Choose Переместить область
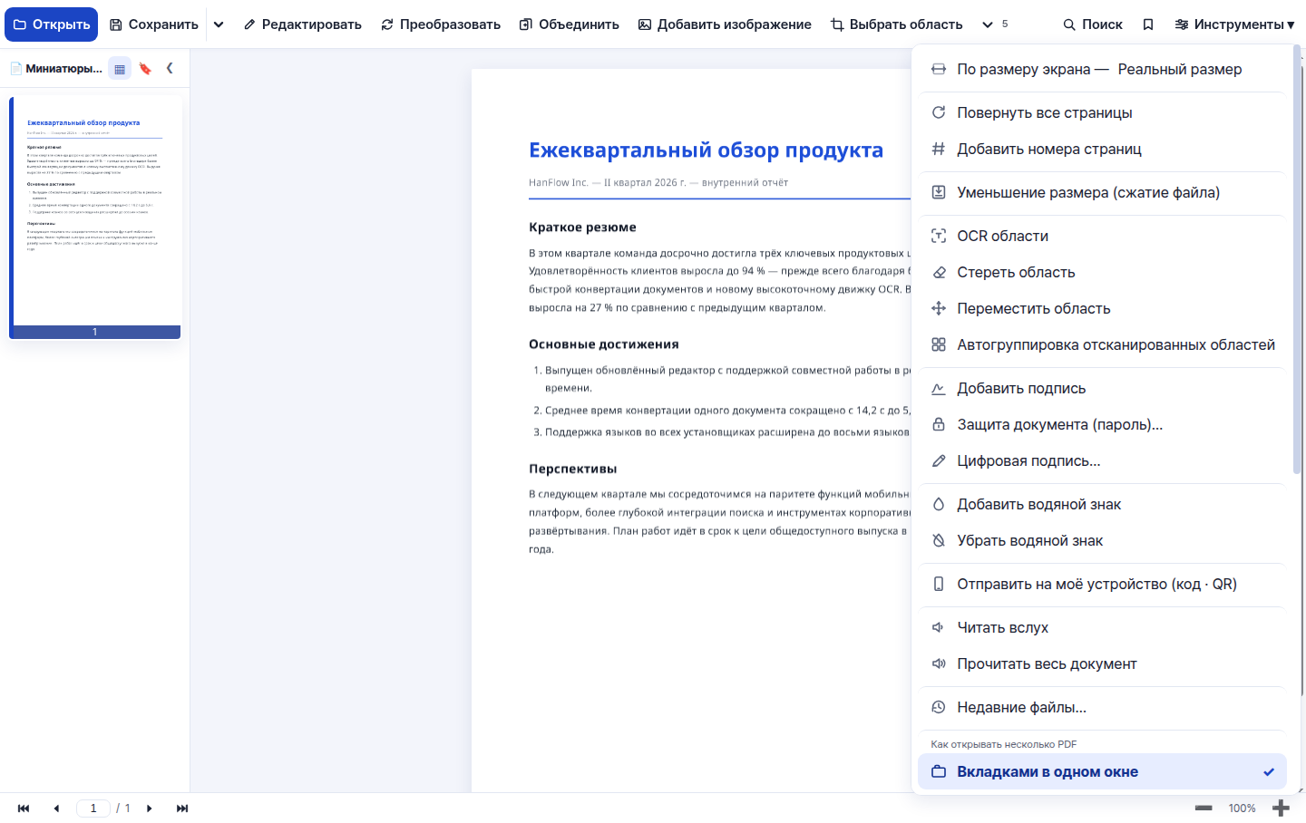This screenshot has height=823, width=1306. [x=1102, y=308]
